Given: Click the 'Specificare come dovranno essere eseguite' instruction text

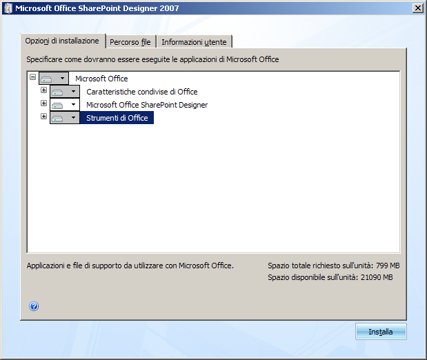Looking at the screenshot, I should [152, 59].
